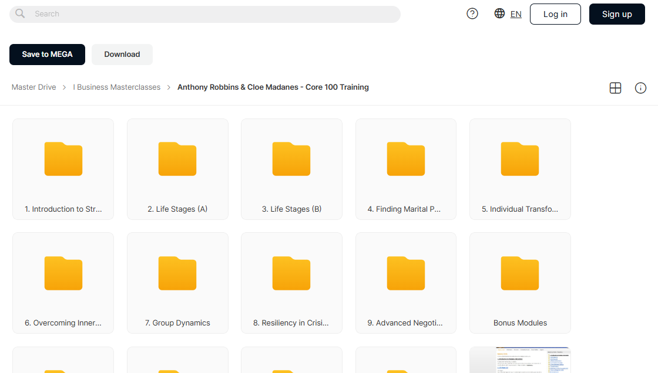Open the 4. Finding Marital P... folder

click(406, 169)
